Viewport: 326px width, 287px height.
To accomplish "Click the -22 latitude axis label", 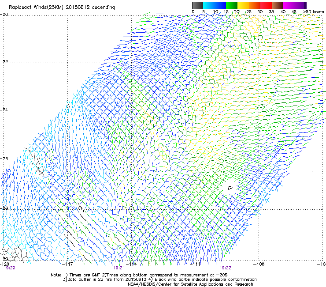I will 4,62.
